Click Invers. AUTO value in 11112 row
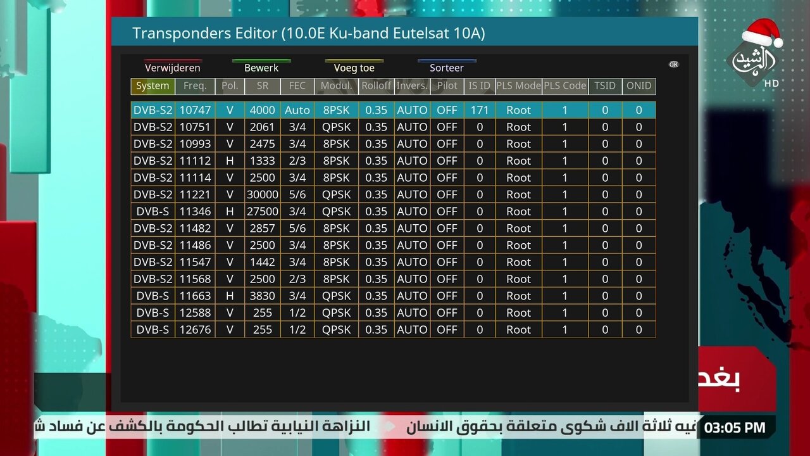810x456 pixels. pos(412,161)
